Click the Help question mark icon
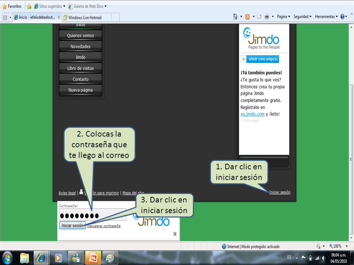The height and width of the screenshot is (265, 354). pyautogui.click(x=342, y=17)
